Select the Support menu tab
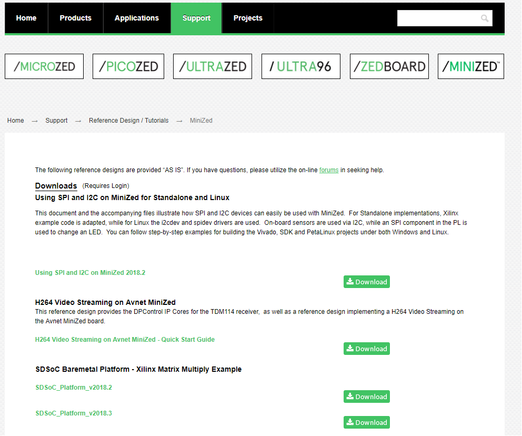 [196, 18]
